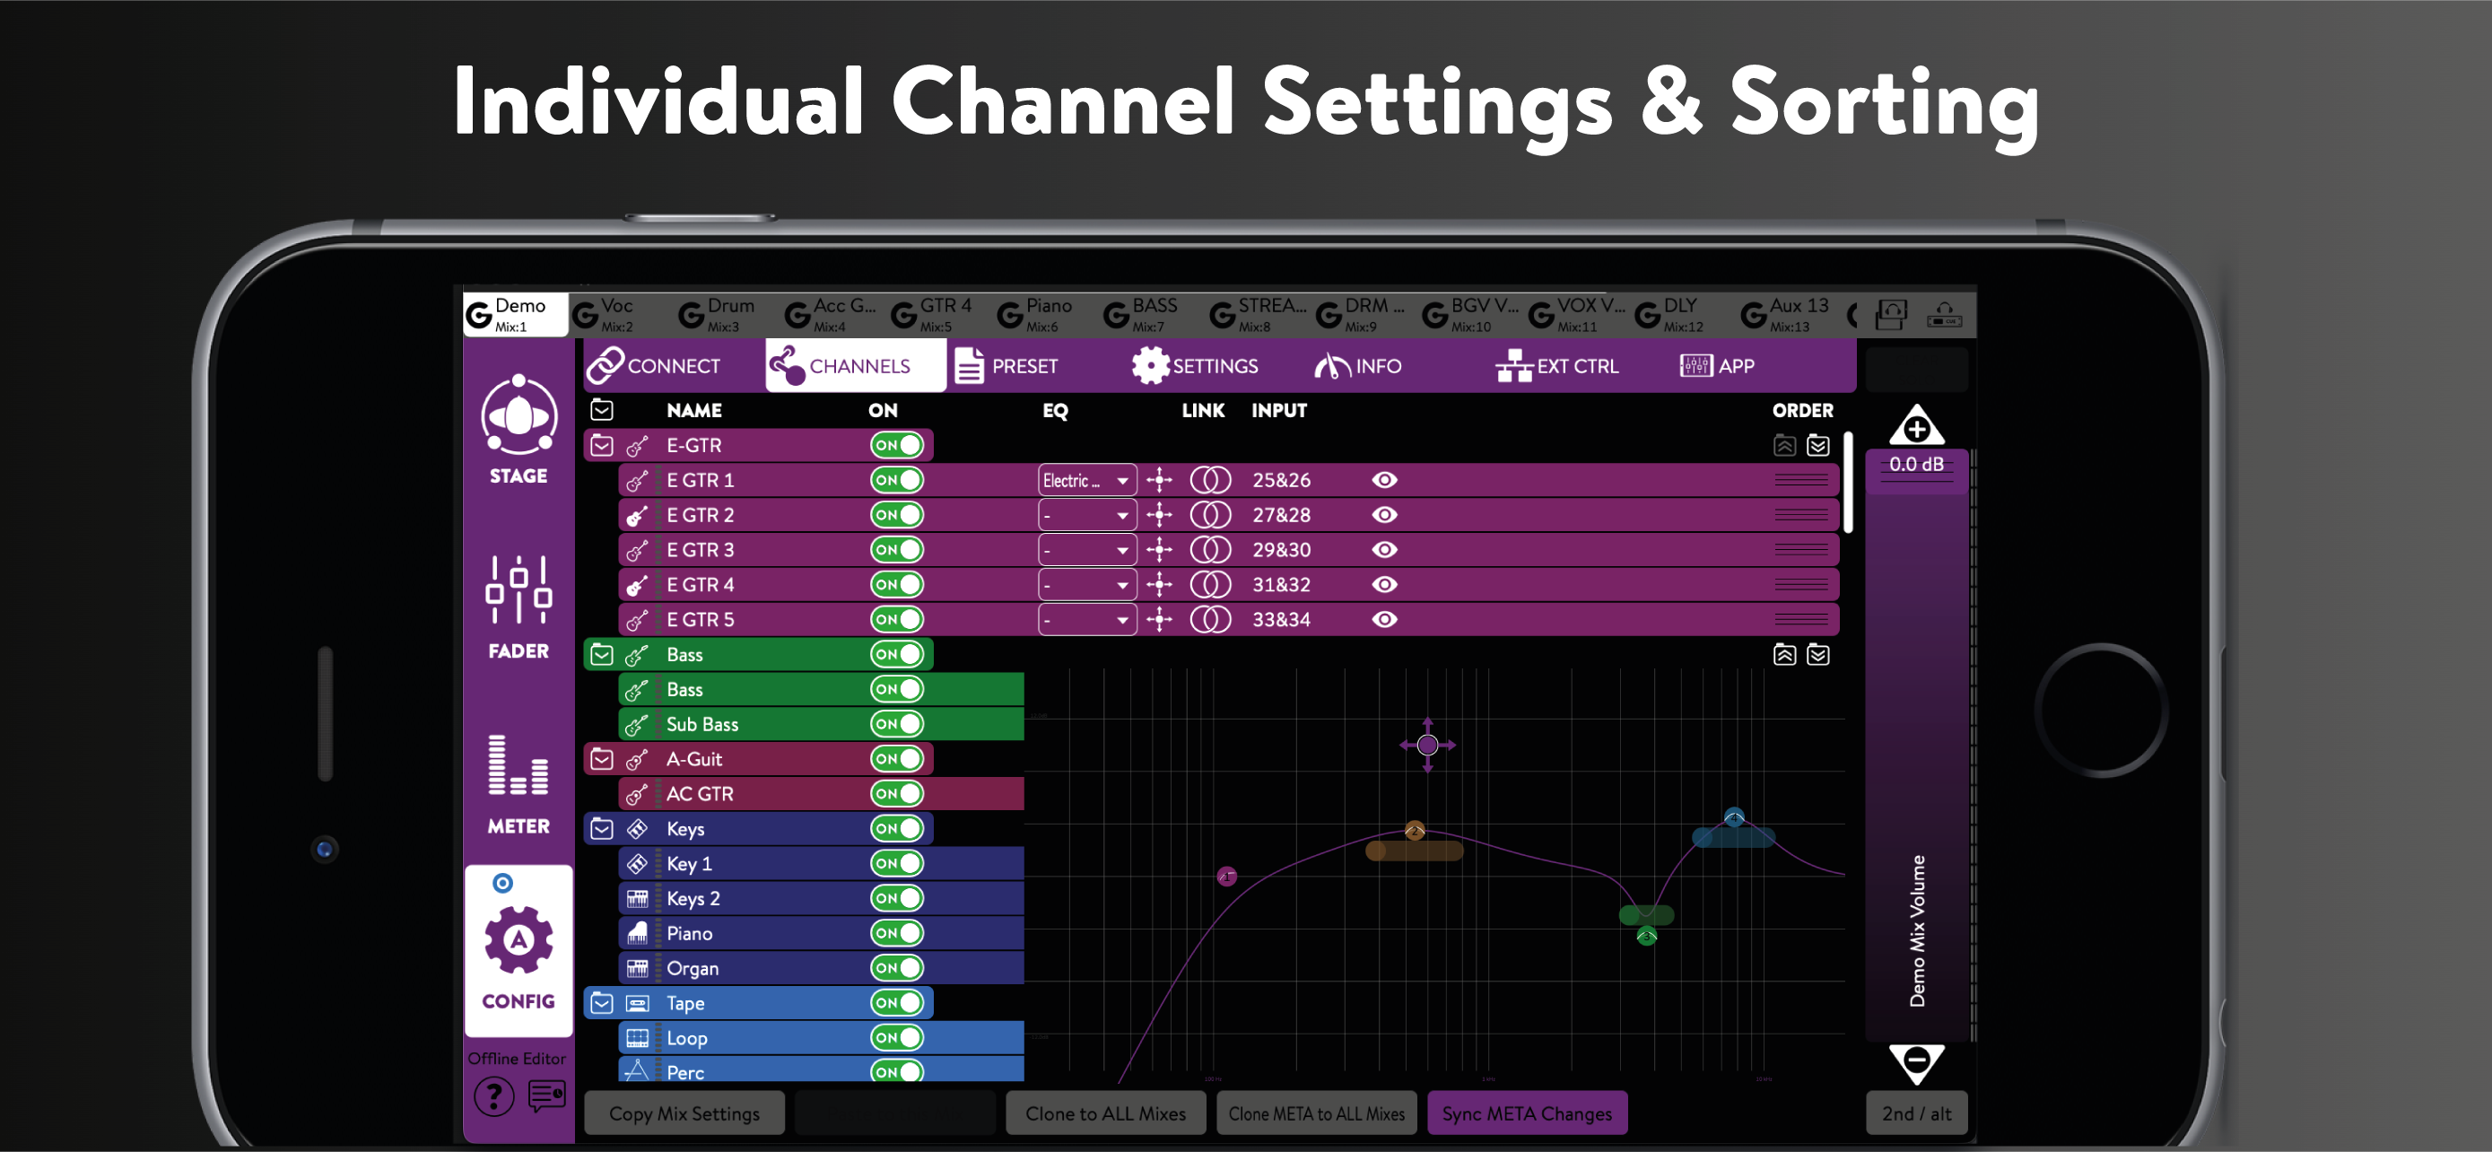Select the orange EQ band 2 node
The height and width of the screenshot is (1152, 2492).
[1415, 830]
